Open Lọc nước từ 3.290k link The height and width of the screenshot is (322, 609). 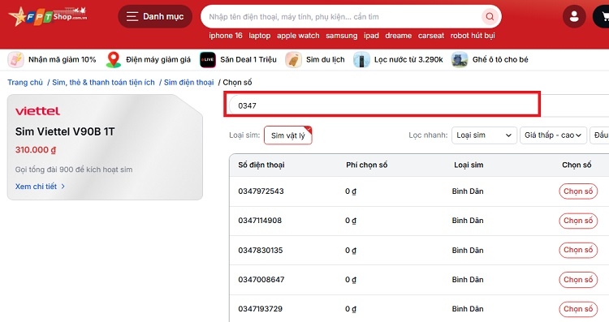click(408, 60)
